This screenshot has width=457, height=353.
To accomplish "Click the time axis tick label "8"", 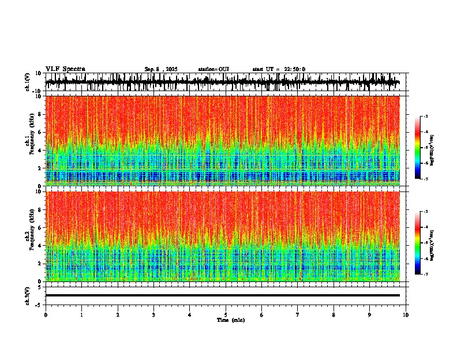I will (334, 315).
